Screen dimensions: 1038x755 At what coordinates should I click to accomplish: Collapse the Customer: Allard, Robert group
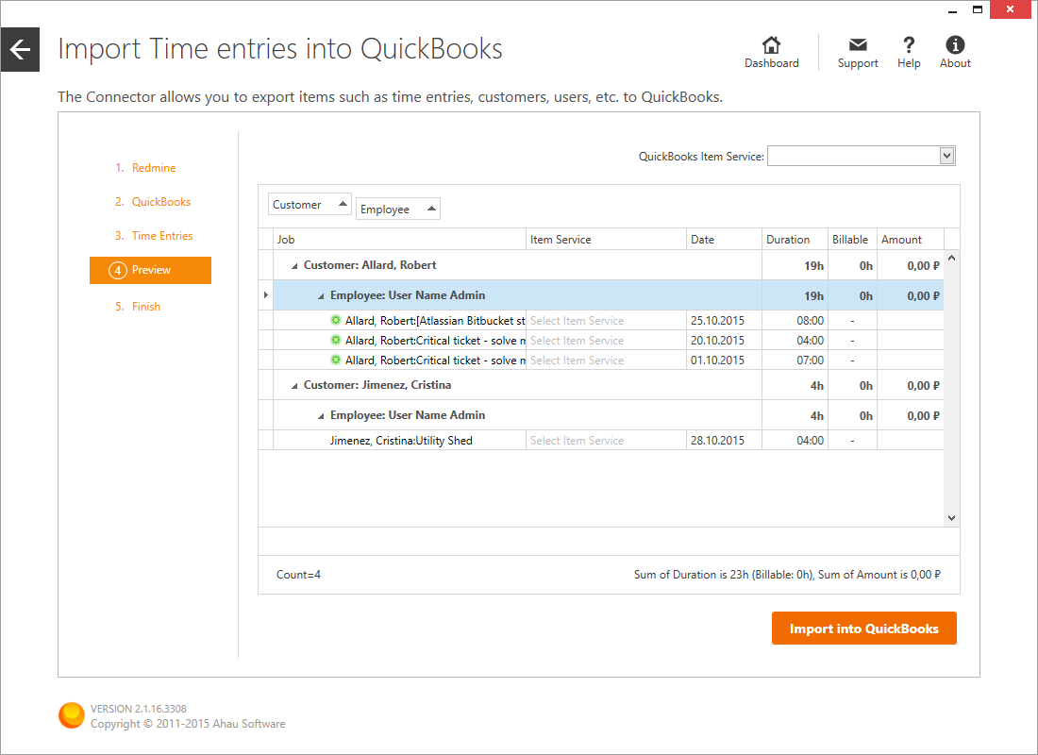(294, 266)
